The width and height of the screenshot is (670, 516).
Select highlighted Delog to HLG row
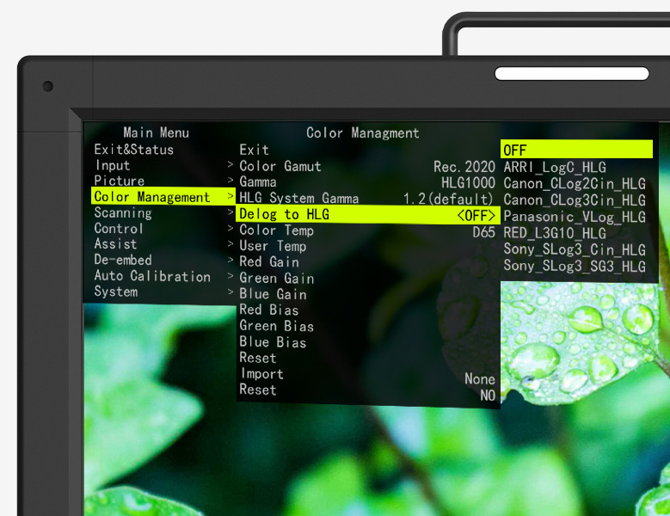[368, 214]
